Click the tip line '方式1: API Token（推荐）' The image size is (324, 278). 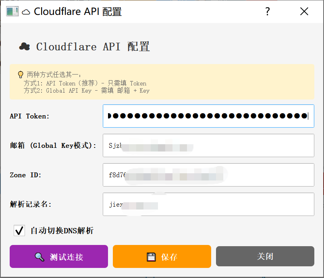60,83
